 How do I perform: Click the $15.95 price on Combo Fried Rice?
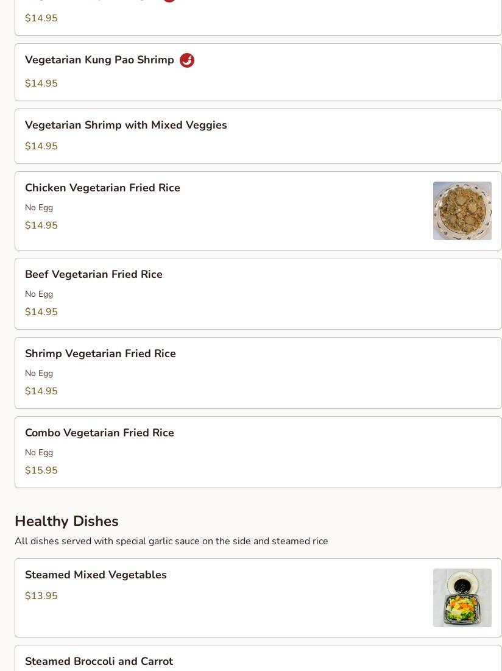pos(41,470)
